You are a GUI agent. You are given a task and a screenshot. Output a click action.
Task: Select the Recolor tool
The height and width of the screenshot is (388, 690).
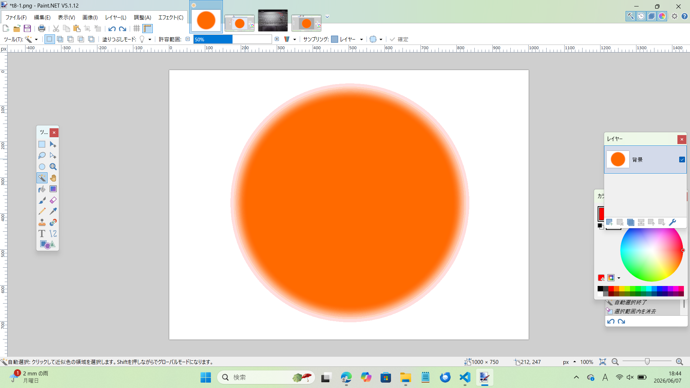(x=53, y=222)
